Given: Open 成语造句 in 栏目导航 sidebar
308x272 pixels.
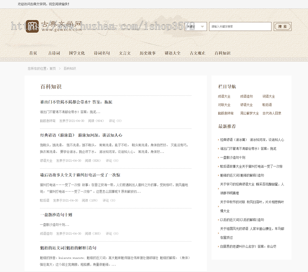Looking at the screenshot, I should 246,96.
